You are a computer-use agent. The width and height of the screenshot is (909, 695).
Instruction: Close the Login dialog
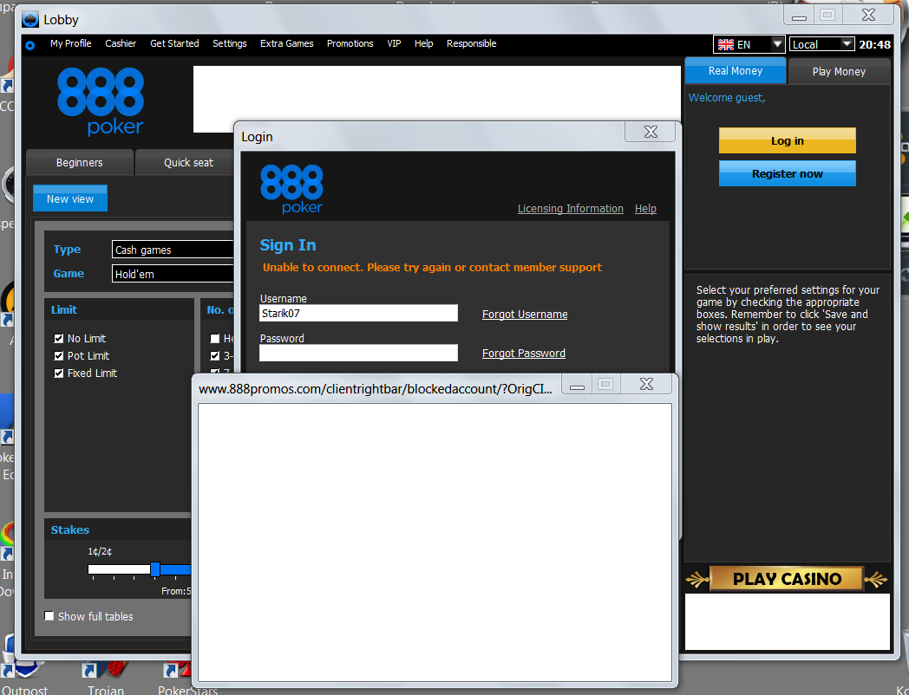click(x=651, y=132)
